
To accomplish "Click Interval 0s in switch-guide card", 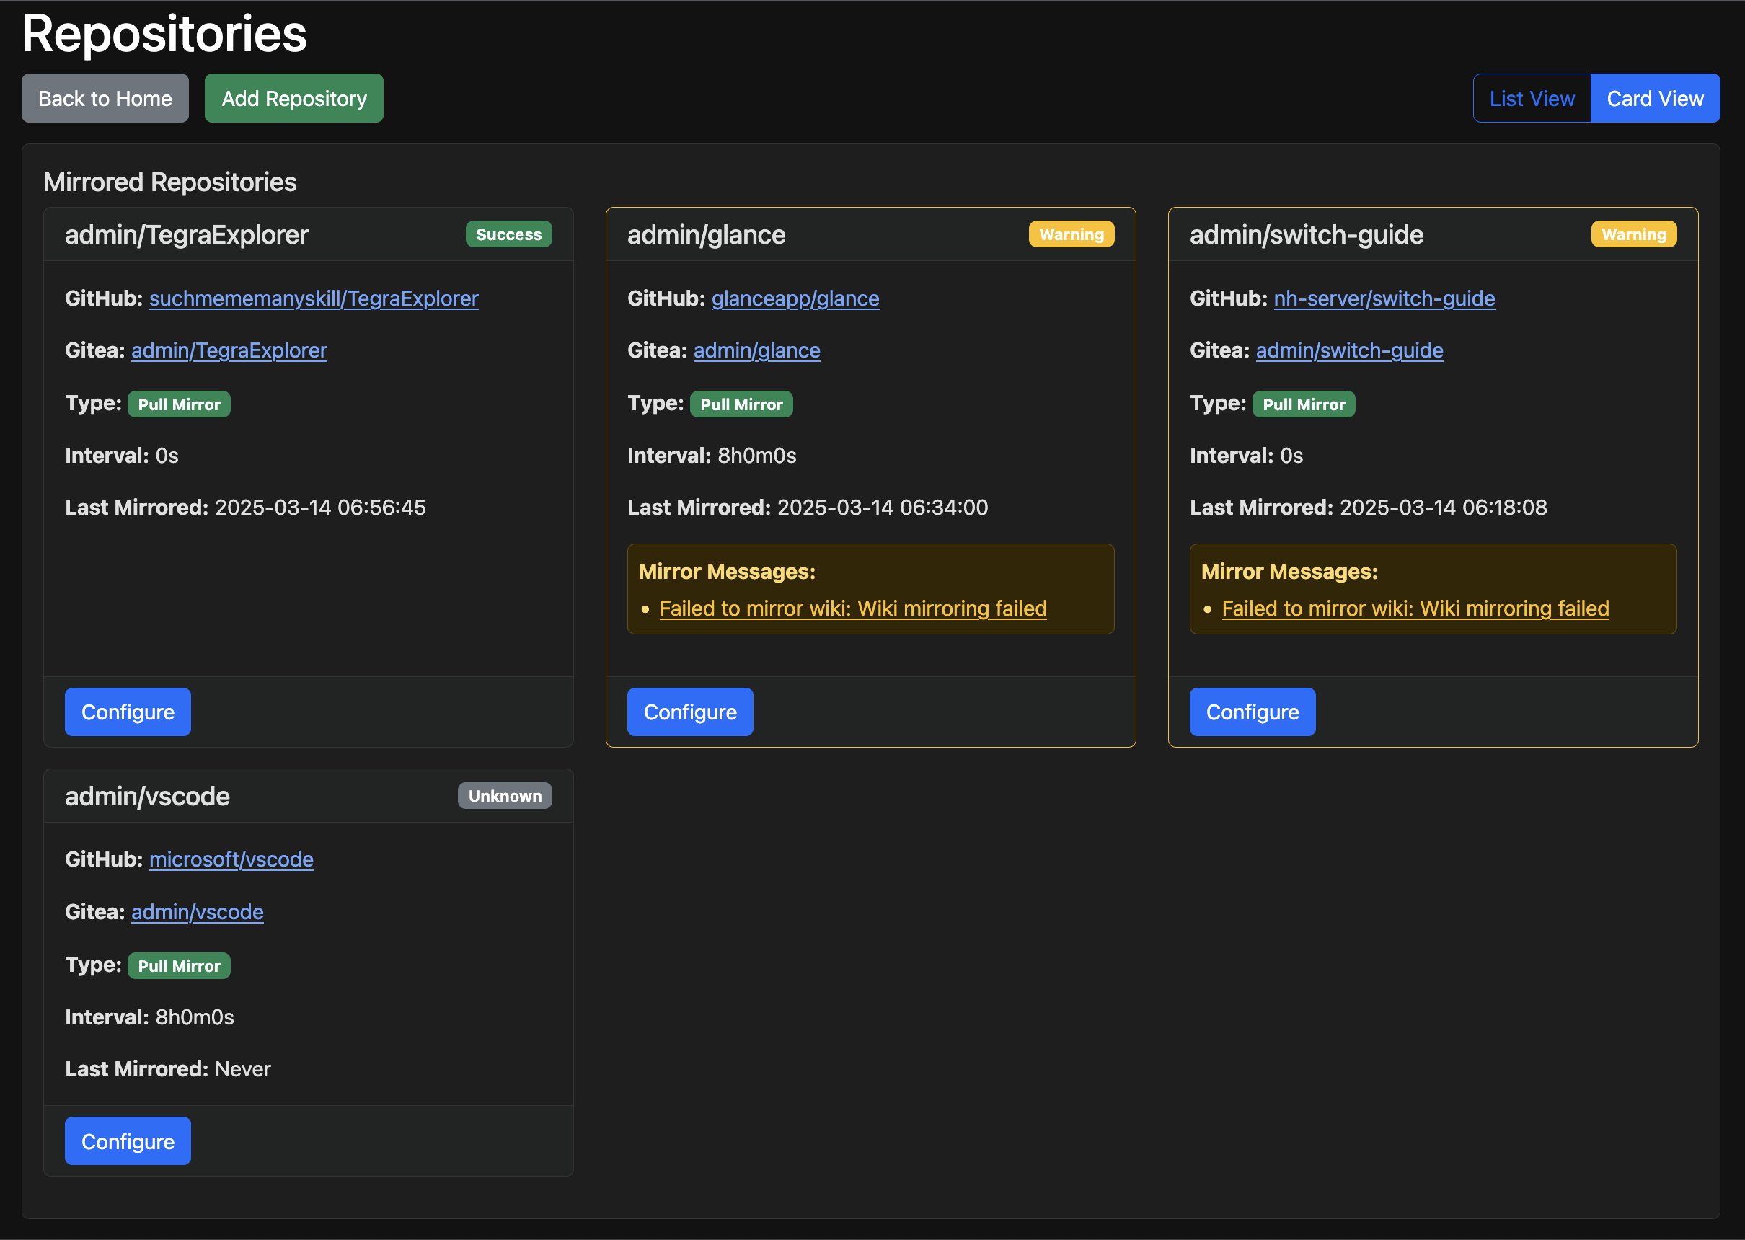I will [1245, 456].
